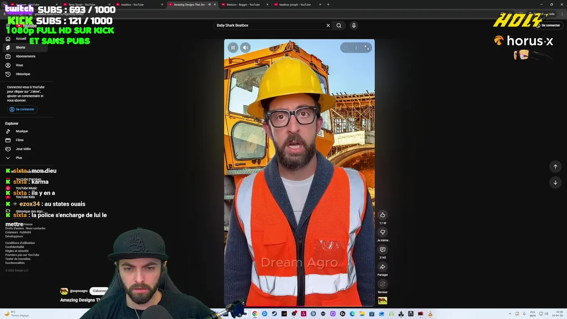This screenshot has height=319, width=567.
Task: Go to the previous Short with up arrow
Action: 555,167
